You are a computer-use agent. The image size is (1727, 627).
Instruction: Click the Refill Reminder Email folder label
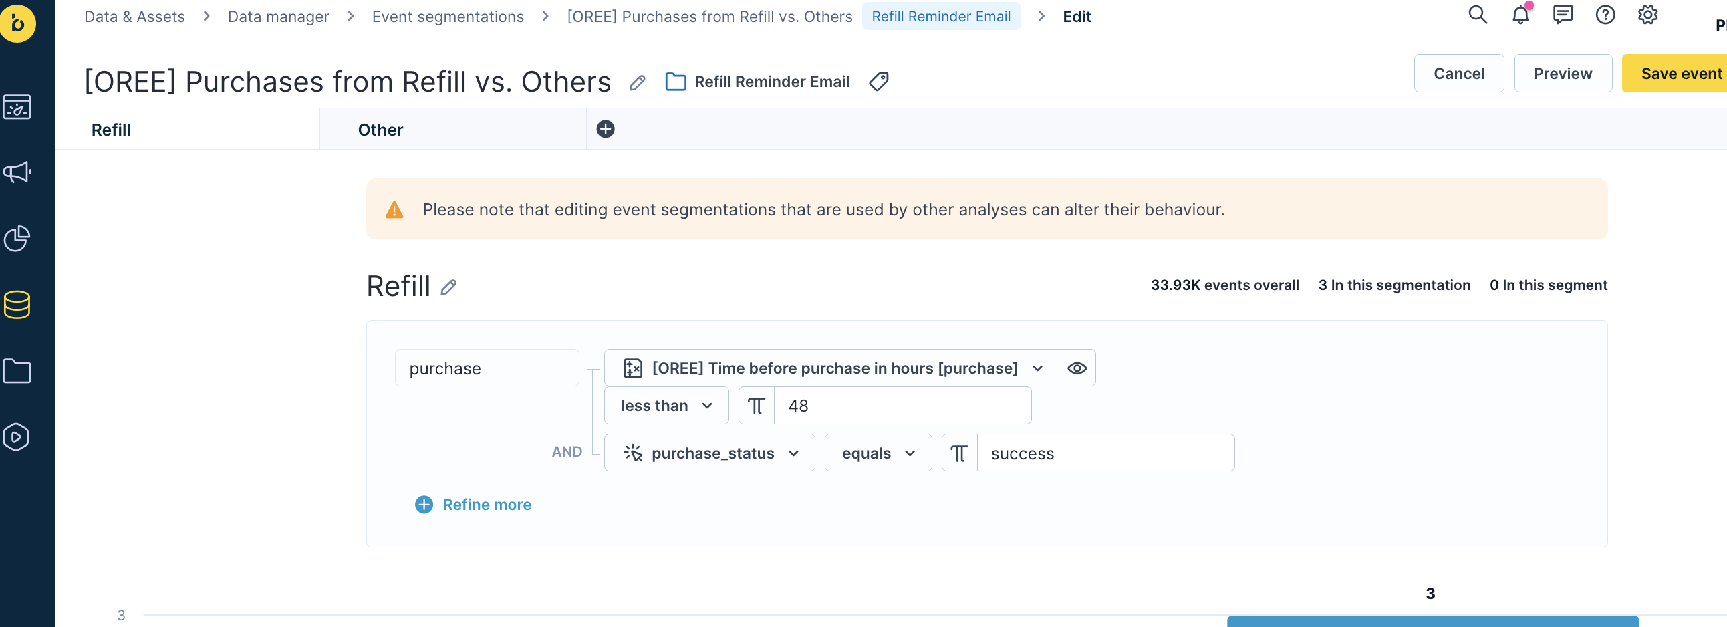(x=771, y=82)
